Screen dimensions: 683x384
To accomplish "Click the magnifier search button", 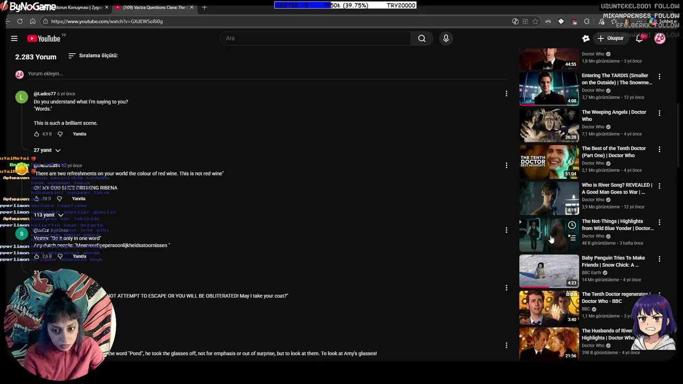I will click(422, 38).
